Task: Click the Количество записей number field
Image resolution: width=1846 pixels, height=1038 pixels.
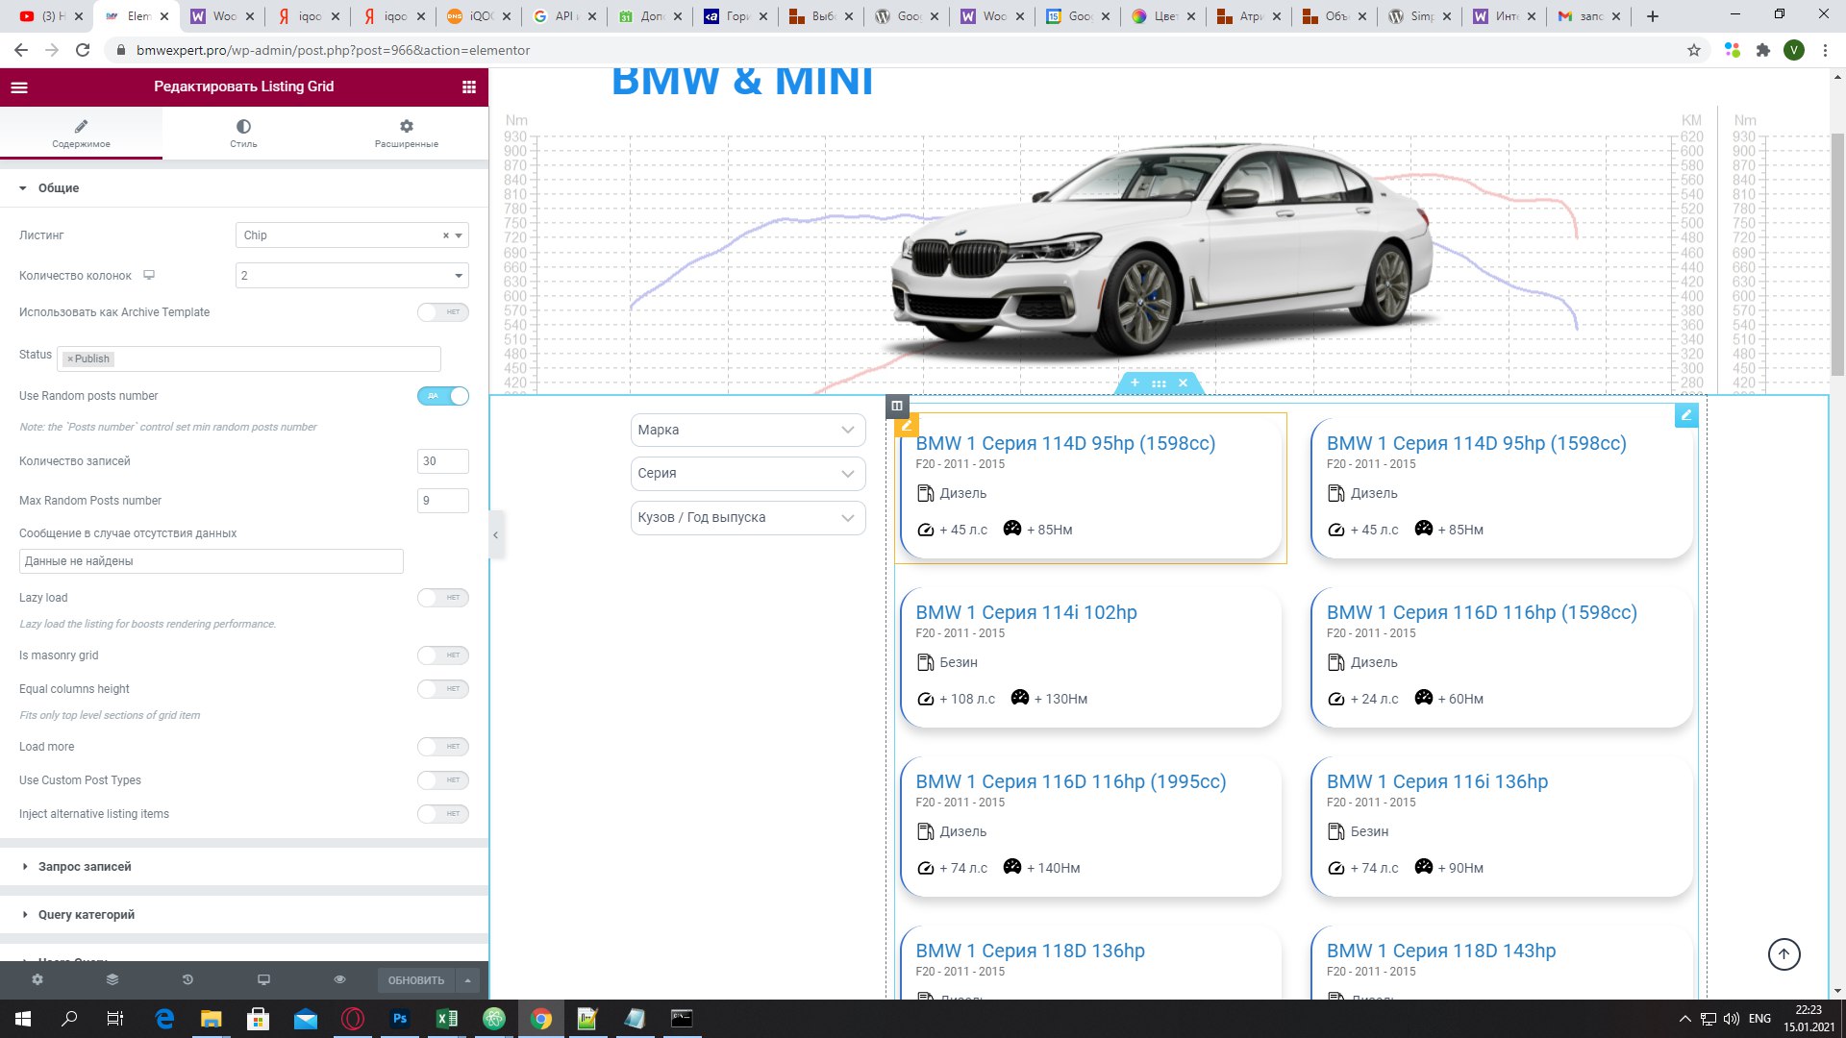Action: tap(443, 461)
